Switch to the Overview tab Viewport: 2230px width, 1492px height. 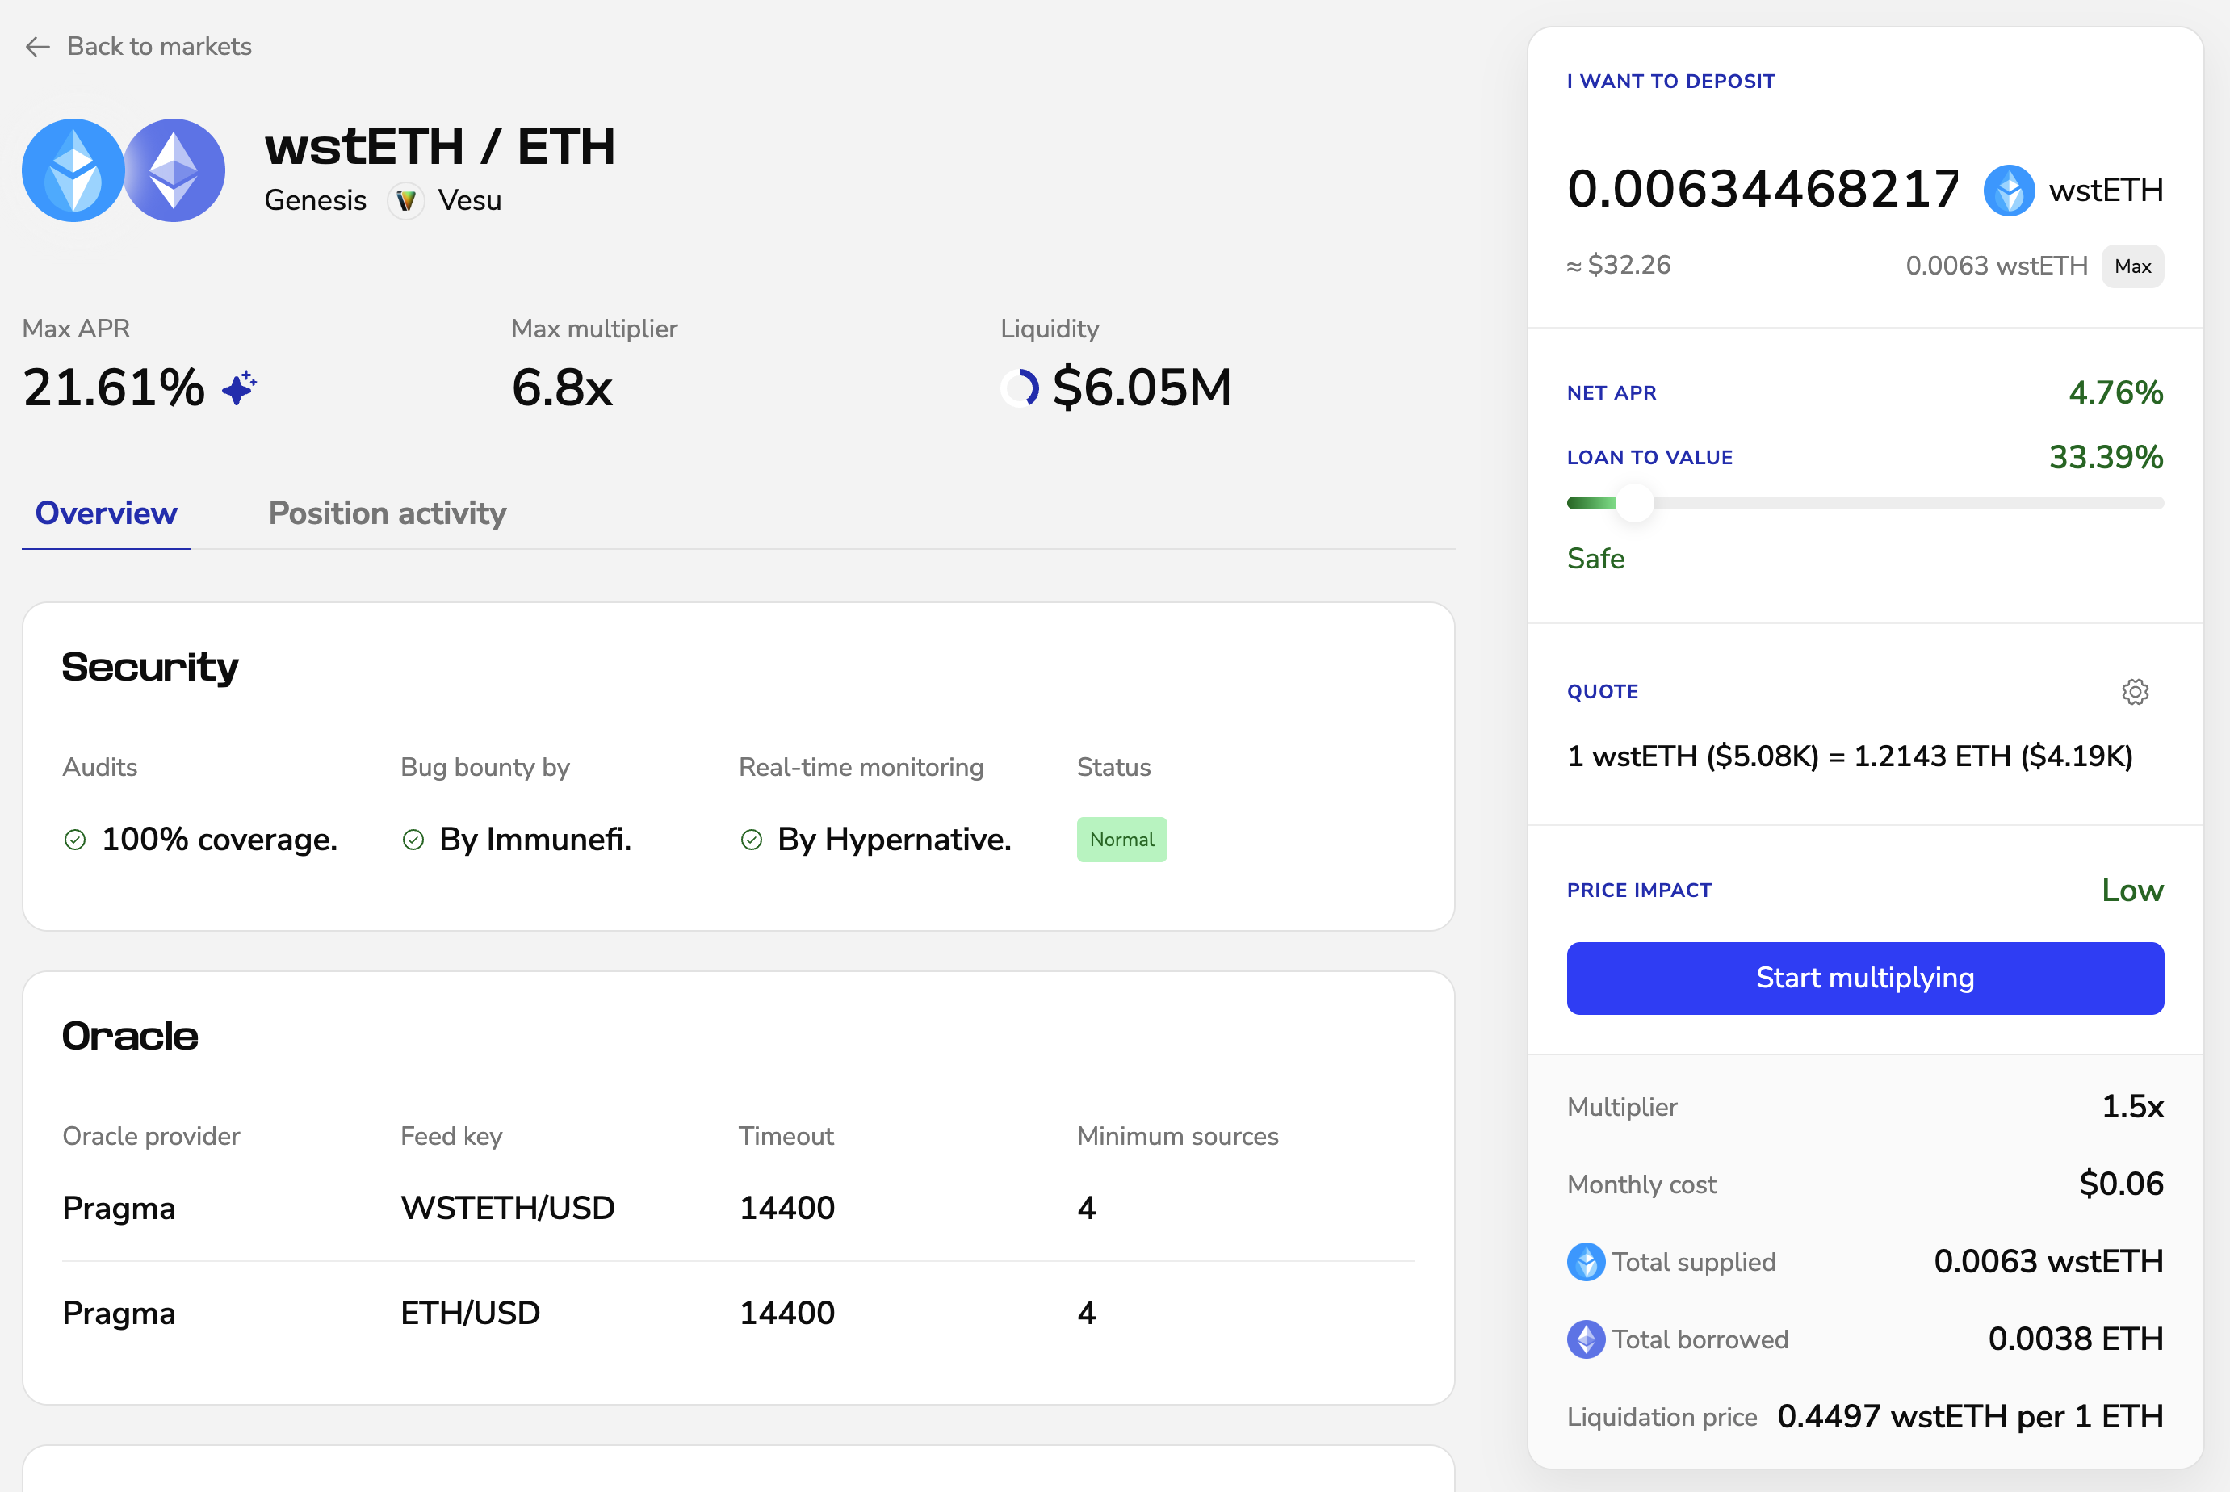(106, 513)
